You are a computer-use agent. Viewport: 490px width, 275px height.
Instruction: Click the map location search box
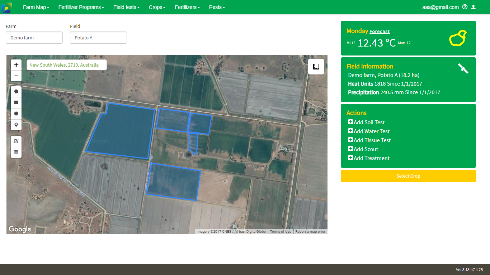coord(67,65)
